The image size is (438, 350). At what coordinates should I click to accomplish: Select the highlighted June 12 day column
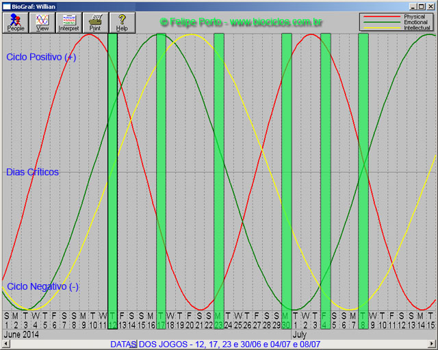tap(112, 181)
